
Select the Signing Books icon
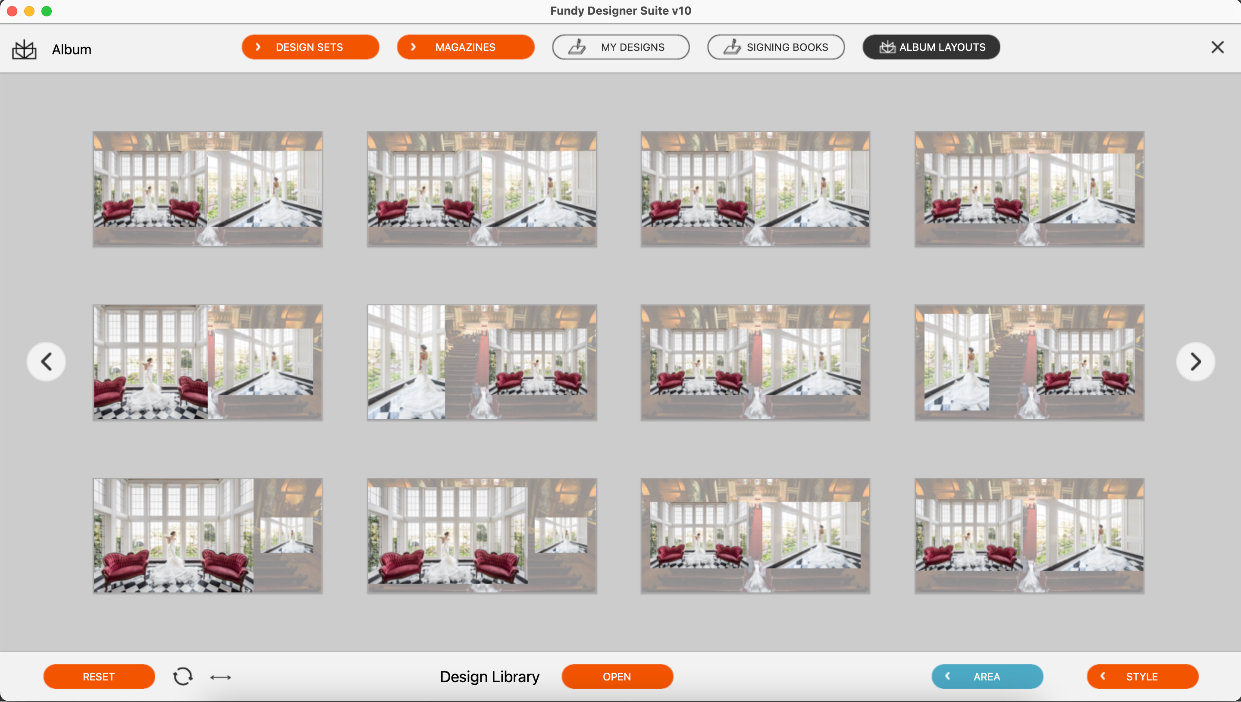[730, 47]
